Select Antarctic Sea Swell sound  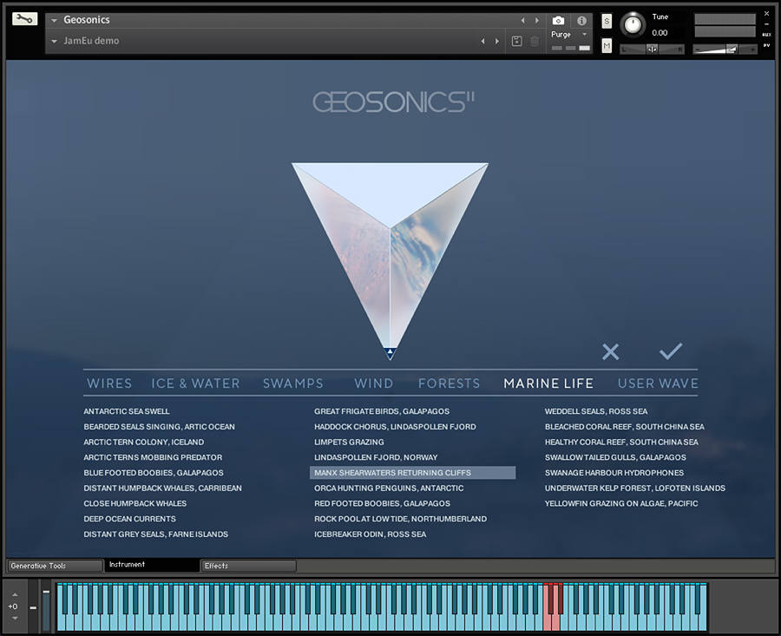pyautogui.click(x=127, y=411)
